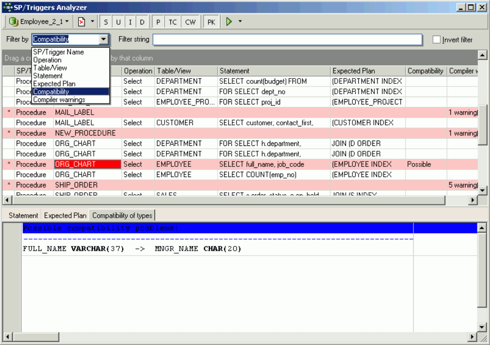Open the Expected Plan tab
This screenshot has height=345, width=490.
click(65, 215)
